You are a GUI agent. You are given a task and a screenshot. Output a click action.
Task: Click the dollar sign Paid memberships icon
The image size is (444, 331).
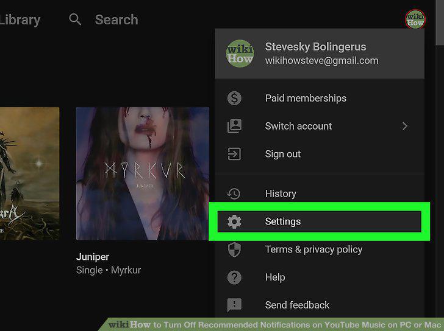(234, 99)
